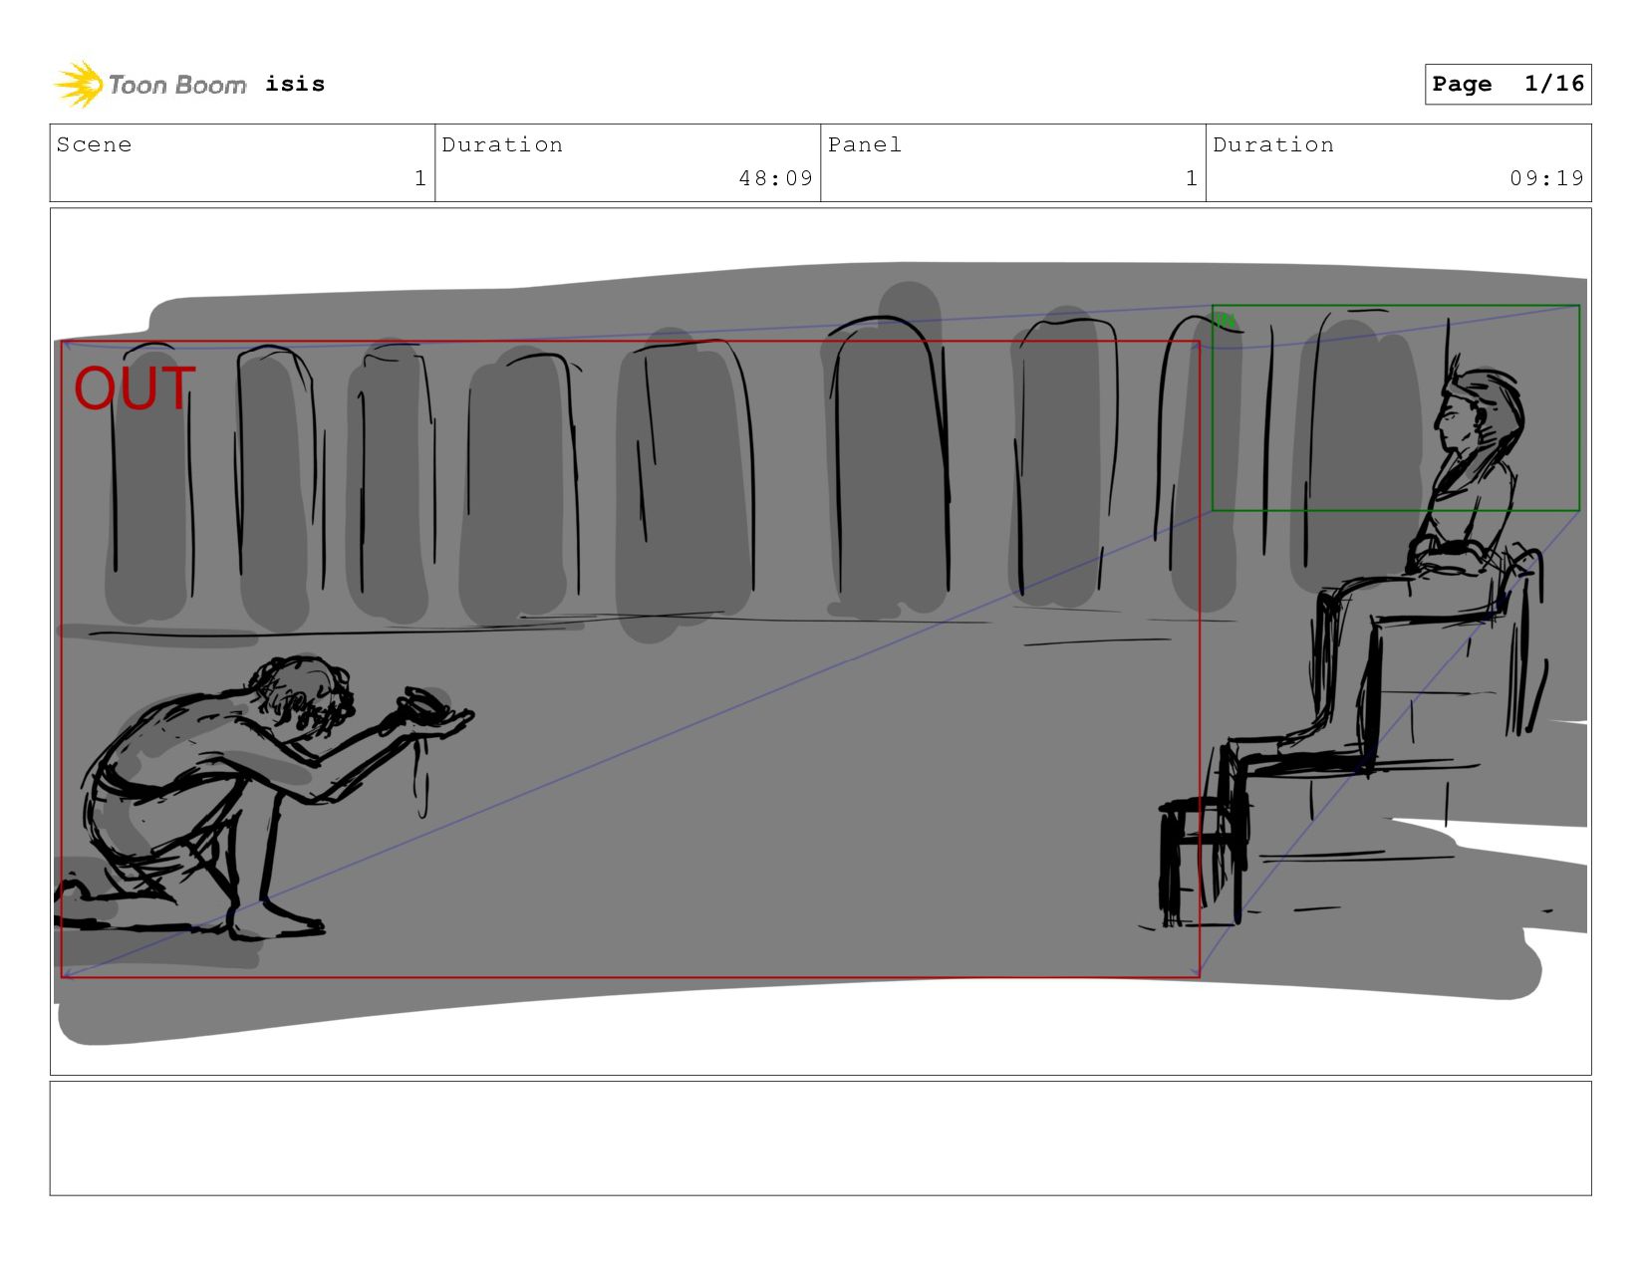Image resolution: width=1644 pixels, height=1270 pixels.
Task: Click the scene number value "1"
Action: coord(420,178)
